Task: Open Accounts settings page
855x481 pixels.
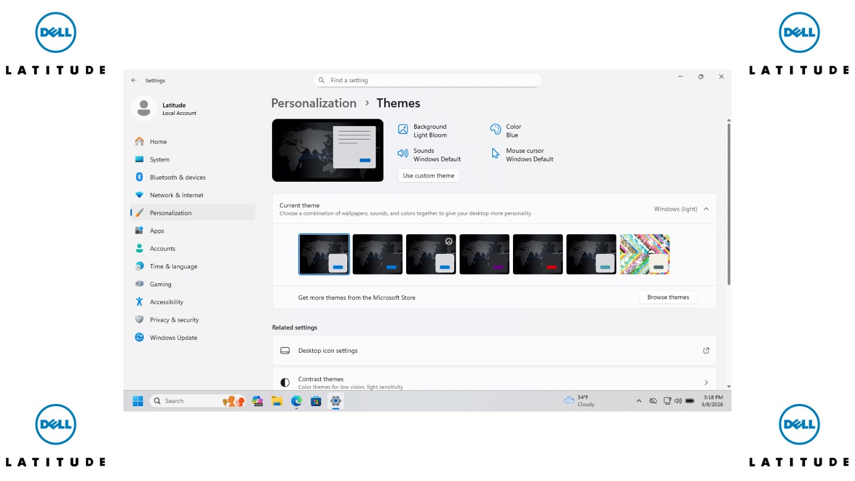Action: click(193, 249)
